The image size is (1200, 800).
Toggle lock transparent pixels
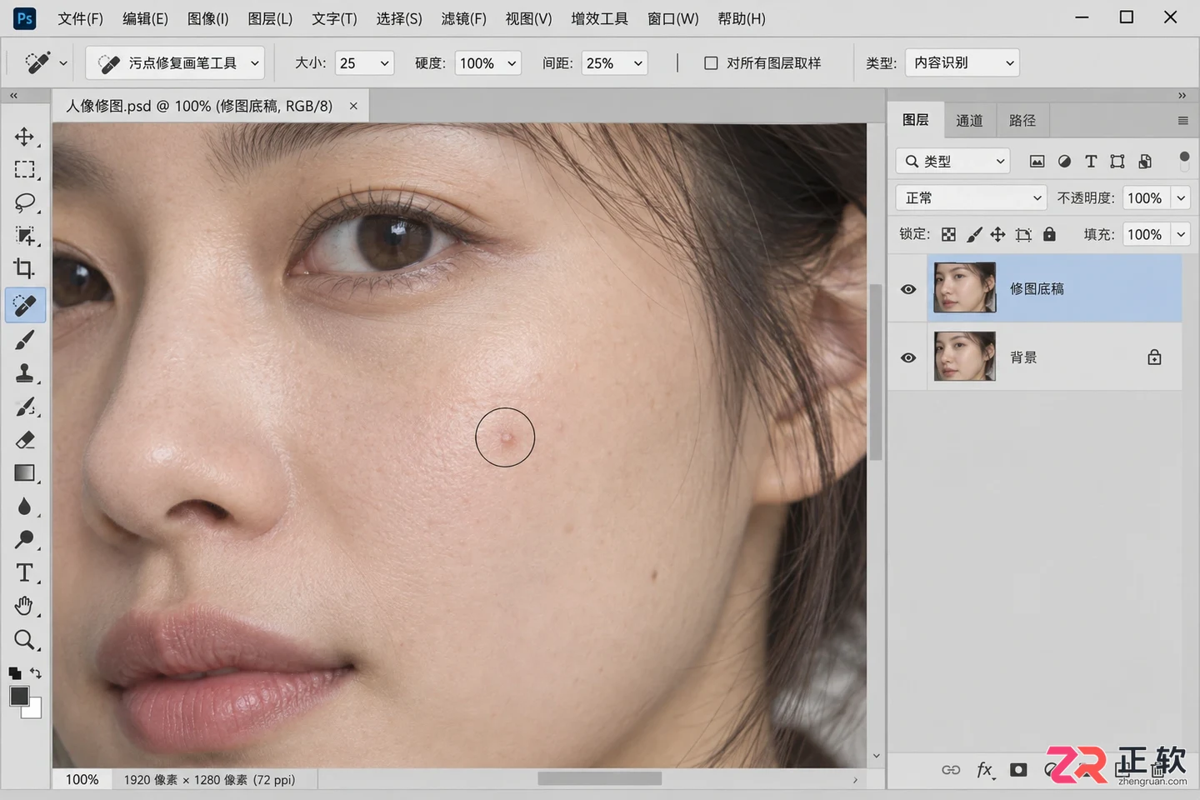948,235
